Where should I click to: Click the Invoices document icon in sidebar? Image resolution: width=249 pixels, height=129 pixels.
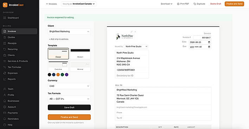click(x=5, y=31)
